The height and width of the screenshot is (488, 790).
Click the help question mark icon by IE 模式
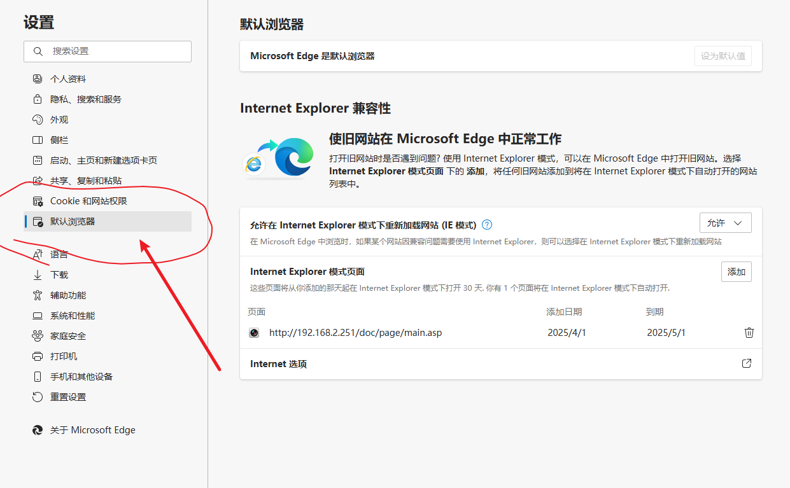[x=487, y=225]
